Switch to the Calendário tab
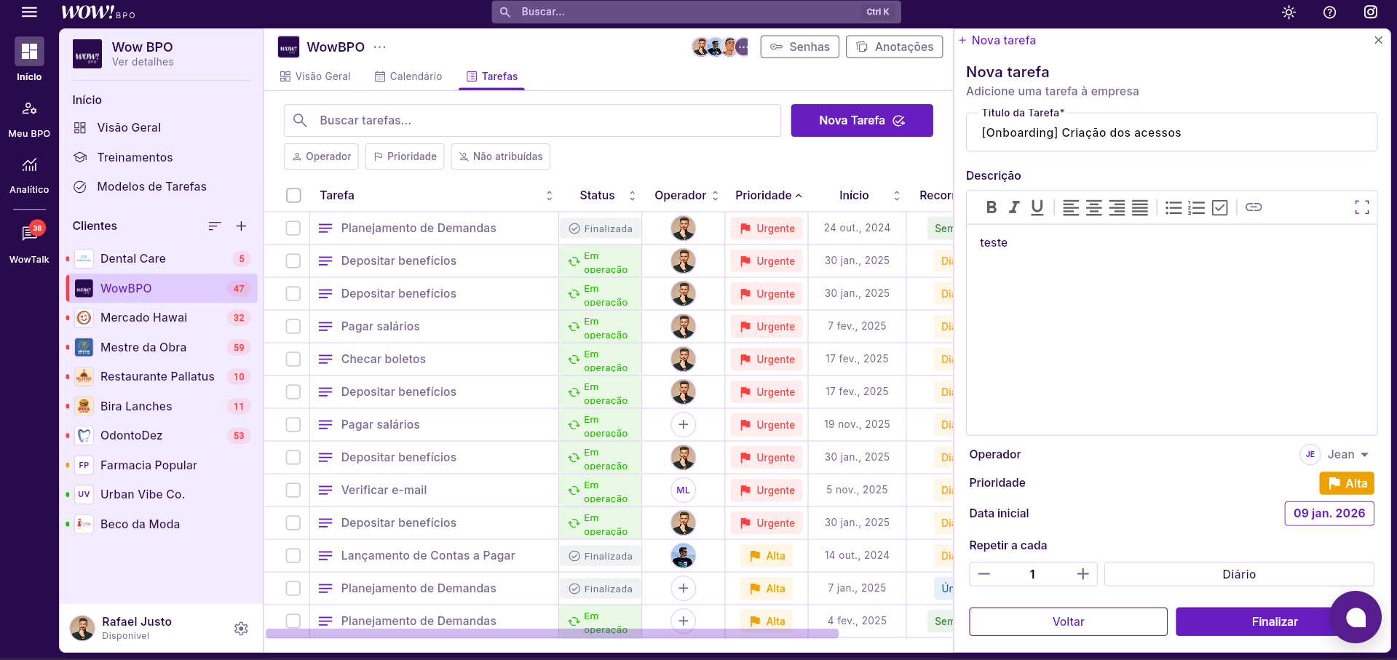Viewport: 1397px width, 660px height. point(408,76)
